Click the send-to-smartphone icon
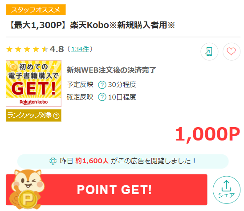The height and width of the screenshot is (211, 244). click(209, 51)
